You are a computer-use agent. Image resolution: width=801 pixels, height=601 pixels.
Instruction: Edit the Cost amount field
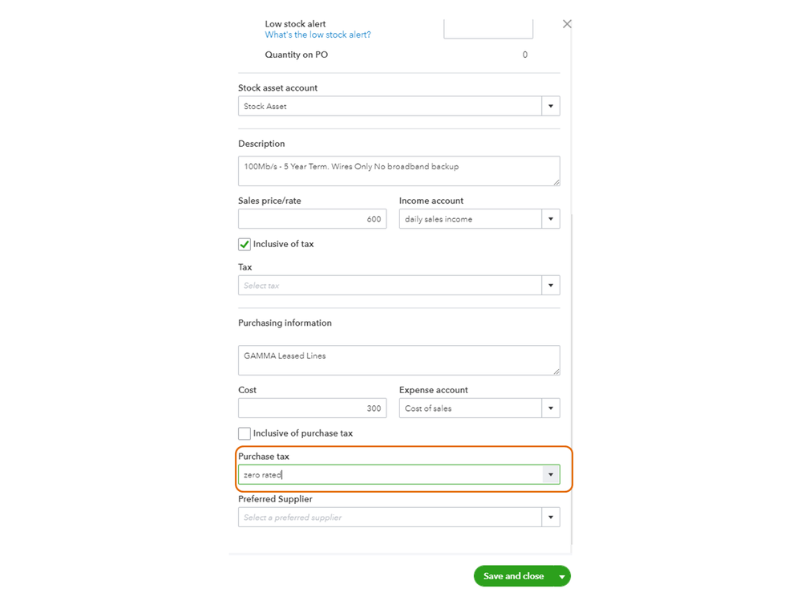pyautogui.click(x=312, y=408)
